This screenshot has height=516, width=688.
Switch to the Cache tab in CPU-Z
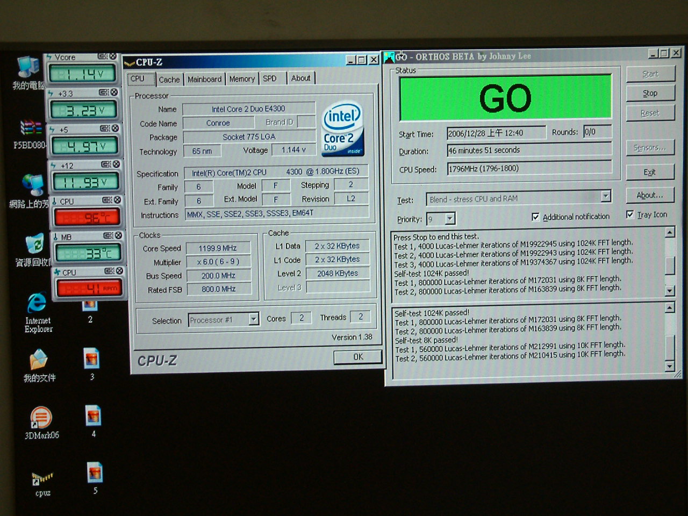coord(169,80)
